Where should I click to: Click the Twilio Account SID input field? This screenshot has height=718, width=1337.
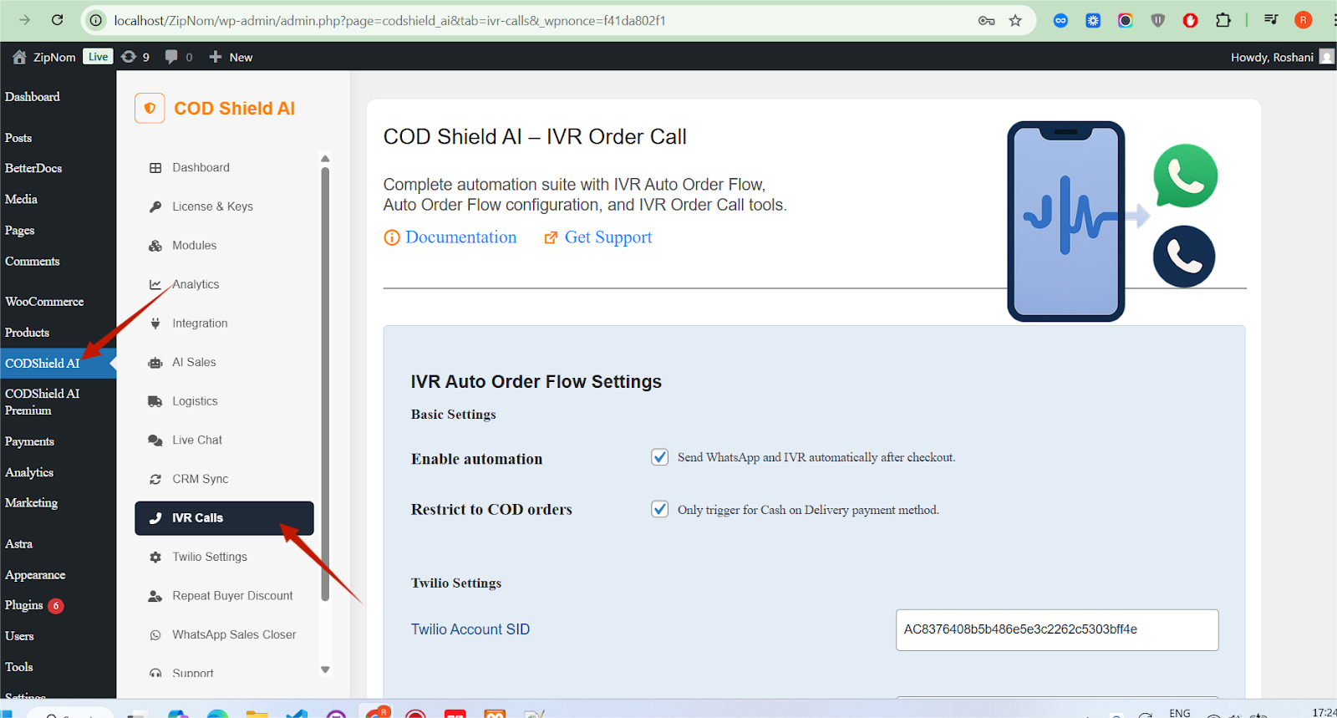[x=1056, y=629]
